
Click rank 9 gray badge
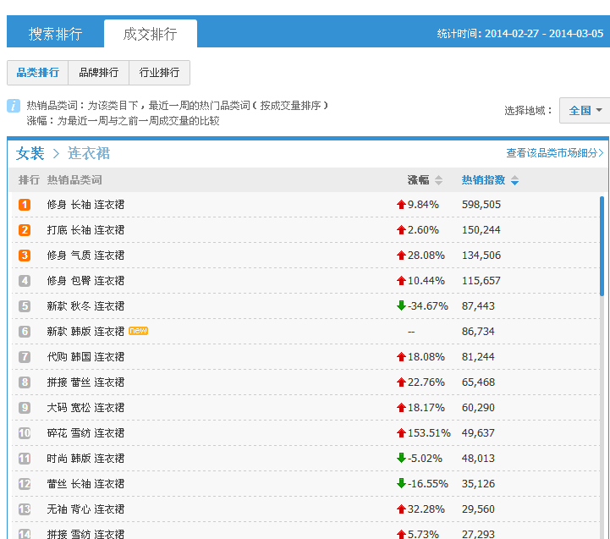(x=25, y=408)
